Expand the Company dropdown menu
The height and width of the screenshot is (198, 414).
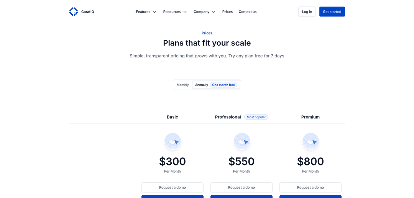pos(204,12)
